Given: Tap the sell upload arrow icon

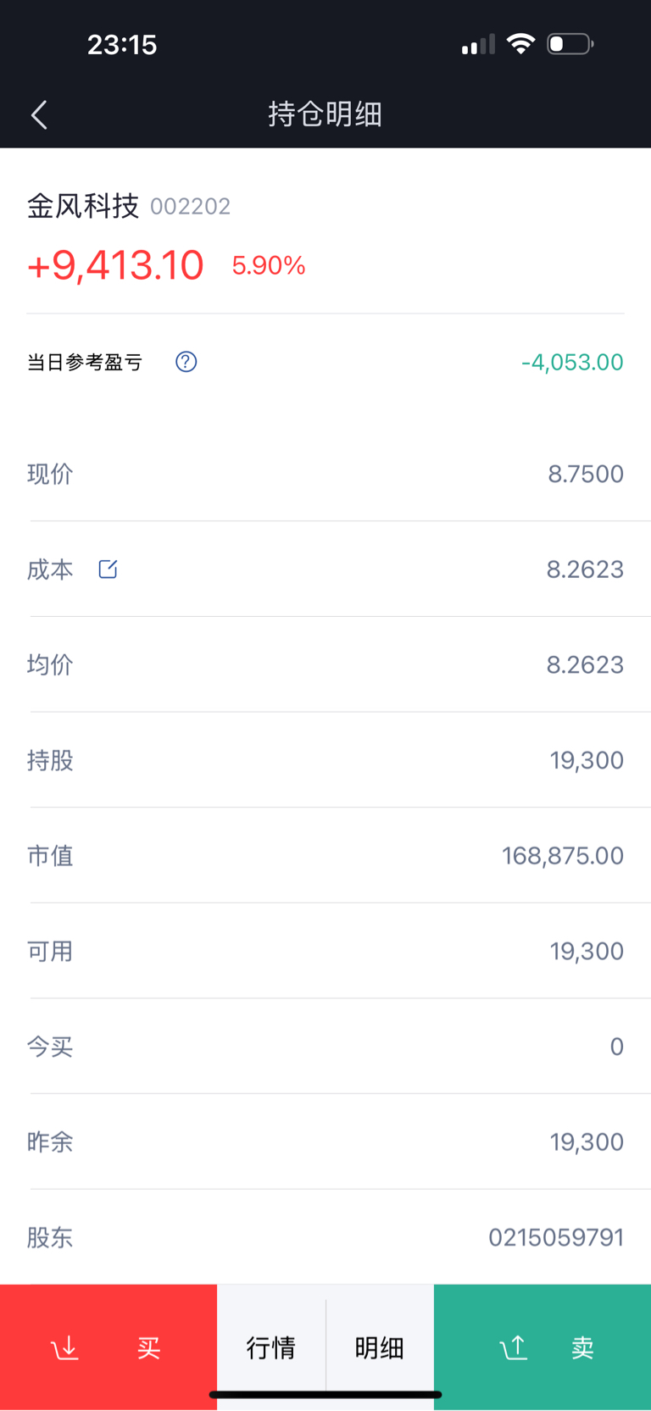Looking at the screenshot, I should pyautogui.click(x=514, y=1347).
